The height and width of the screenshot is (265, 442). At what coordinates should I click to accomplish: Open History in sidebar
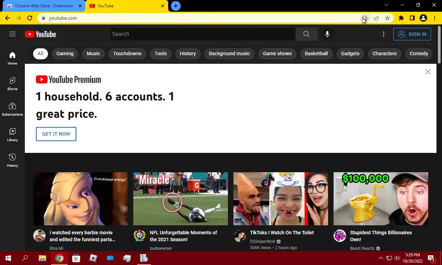pos(12,160)
